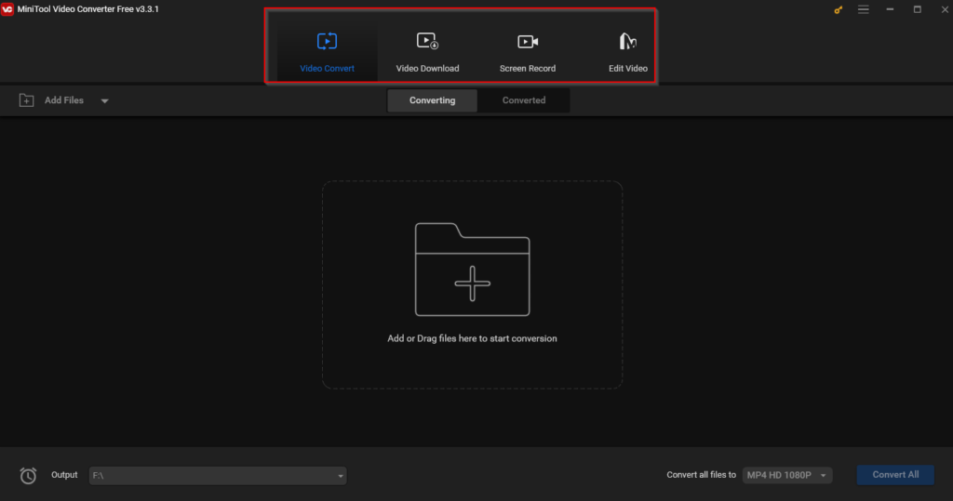Open the MP4 HD 1080P format dropdown

pyautogui.click(x=787, y=475)
